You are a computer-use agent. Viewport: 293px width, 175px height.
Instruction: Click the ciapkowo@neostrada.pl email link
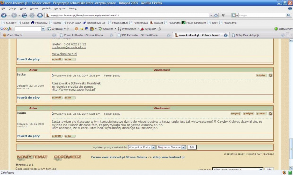click(x=69, y=48)
